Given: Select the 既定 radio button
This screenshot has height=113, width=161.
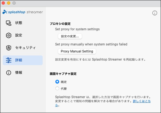Looking at the screenshot, I should pos(57,82).
